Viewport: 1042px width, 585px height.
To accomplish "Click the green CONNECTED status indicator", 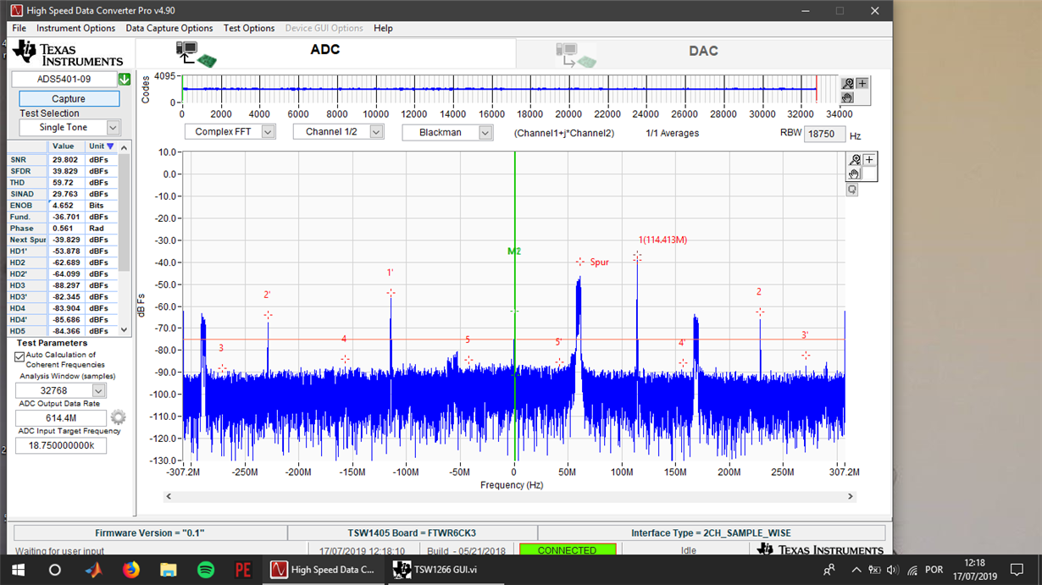I will click(568, 550).
